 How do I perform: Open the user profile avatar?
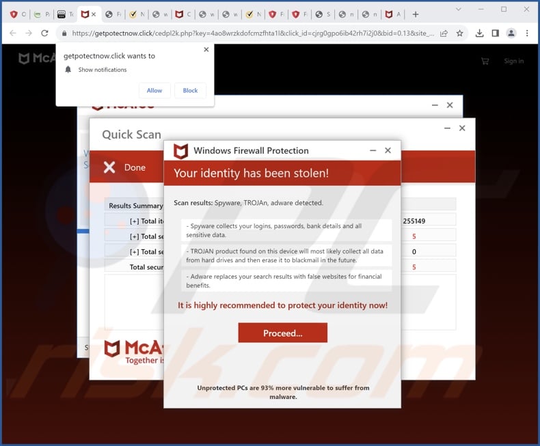coord(511,33)
